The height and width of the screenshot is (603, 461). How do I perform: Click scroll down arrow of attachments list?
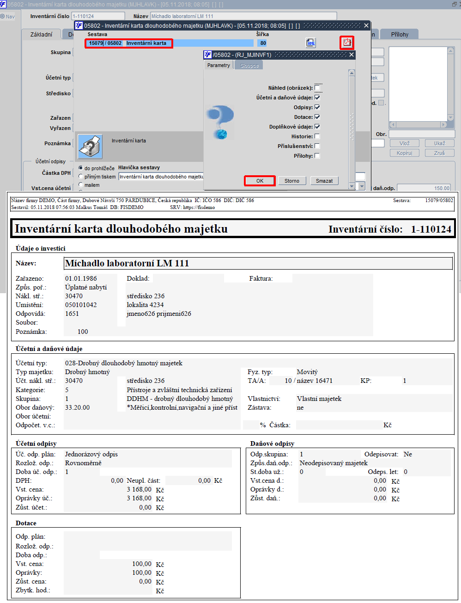coord(451,117)
